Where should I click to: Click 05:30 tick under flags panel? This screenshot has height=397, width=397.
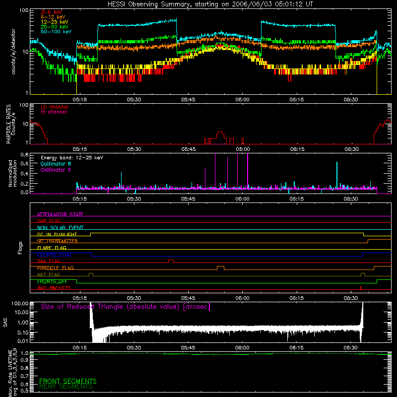point(134,298)
